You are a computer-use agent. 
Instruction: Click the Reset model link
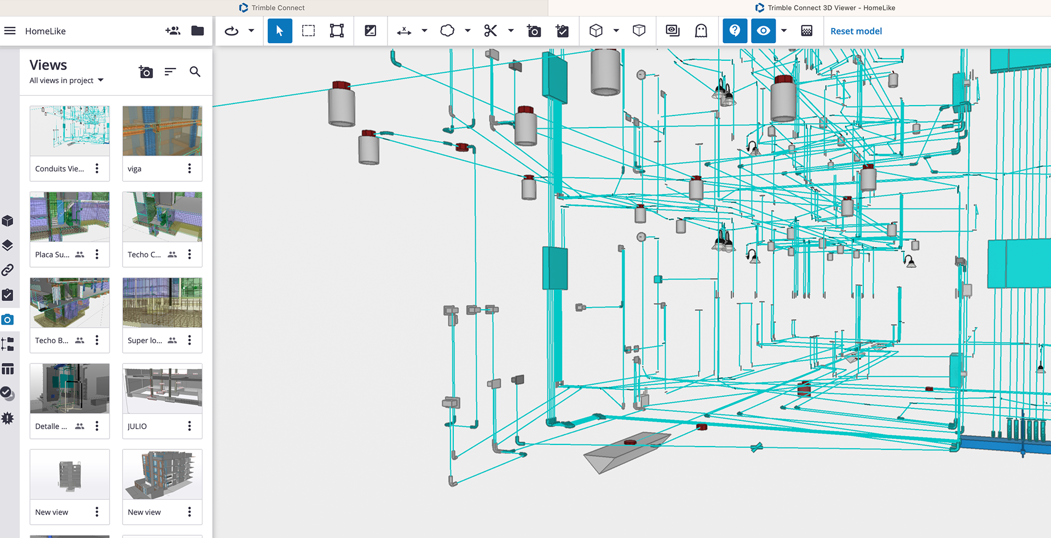(x=856, y=31)
